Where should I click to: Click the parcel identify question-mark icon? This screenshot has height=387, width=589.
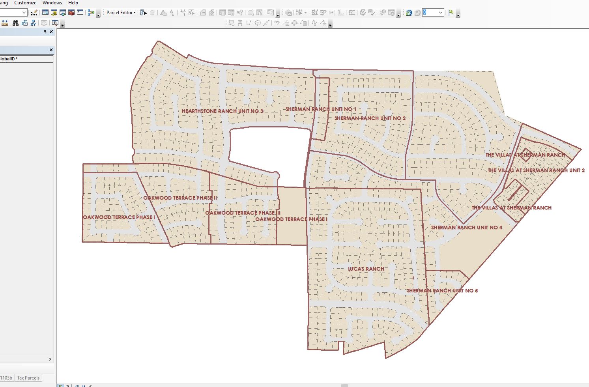coord(239,13)
